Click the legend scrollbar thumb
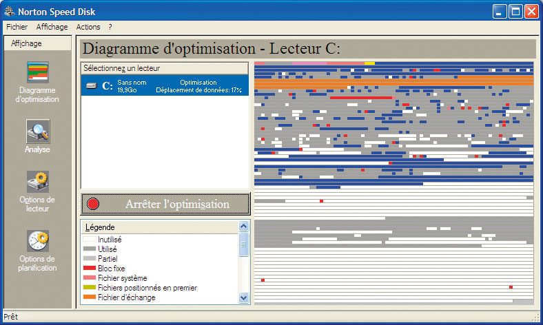This screenshot has width=543, height=325. pyautogui.click(x=243, y=244)
